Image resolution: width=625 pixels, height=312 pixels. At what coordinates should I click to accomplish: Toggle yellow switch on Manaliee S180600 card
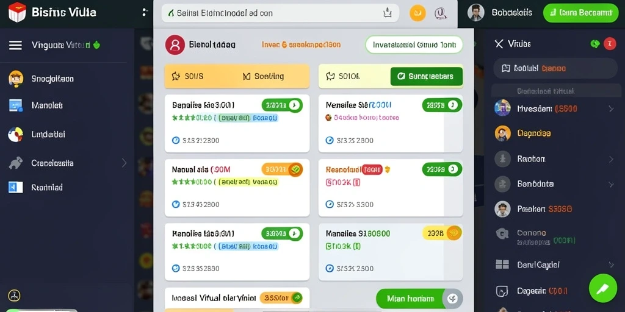tap(442, 233)
